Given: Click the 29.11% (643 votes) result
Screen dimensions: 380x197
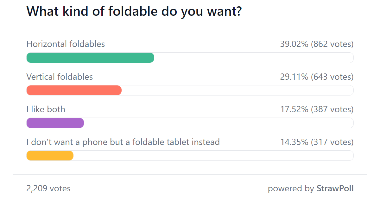Looking at the screenshot, I should 317,77.
